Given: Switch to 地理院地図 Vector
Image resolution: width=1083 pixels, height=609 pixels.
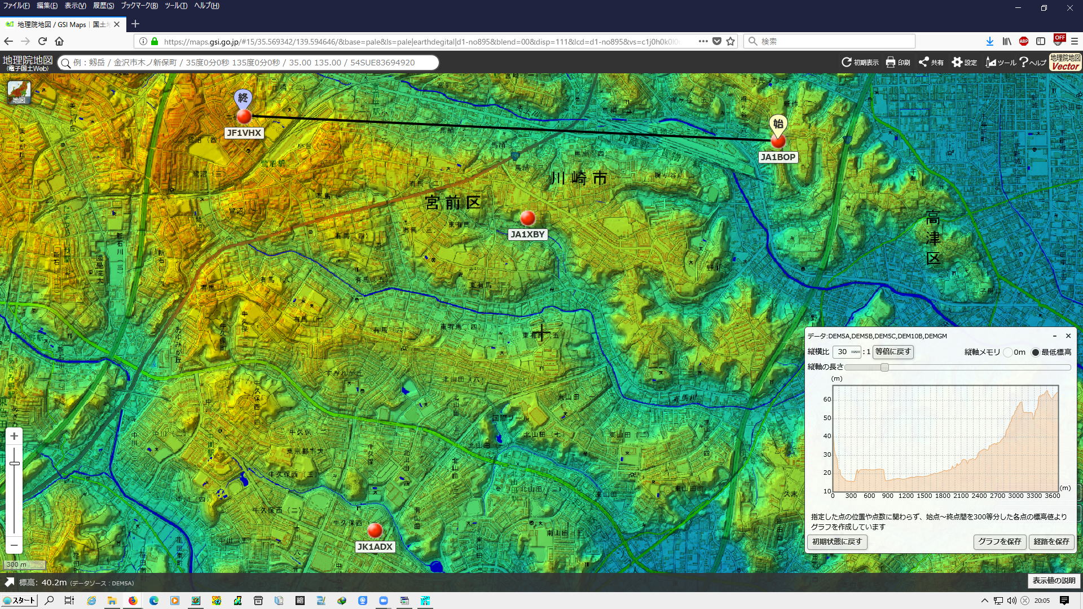Looking at the screenshot, I should tap(1065, 62).
